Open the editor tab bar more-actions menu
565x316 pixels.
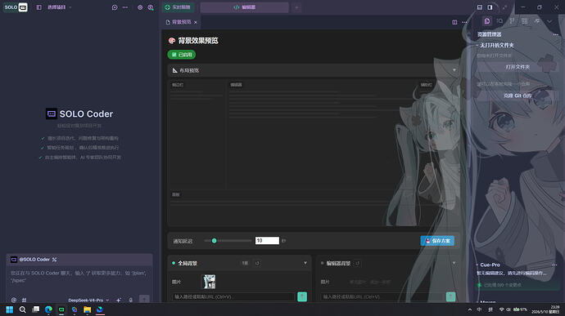pos(464,22)
